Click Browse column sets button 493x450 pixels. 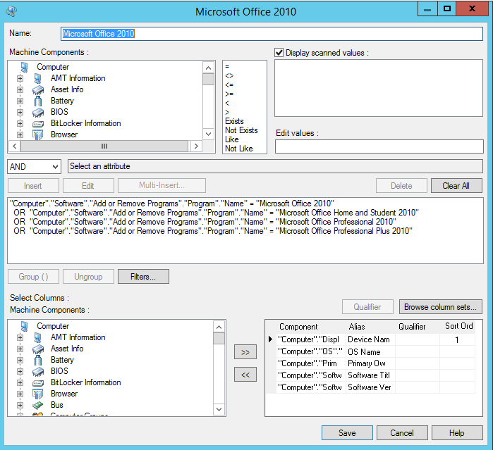tap(442, 307)
